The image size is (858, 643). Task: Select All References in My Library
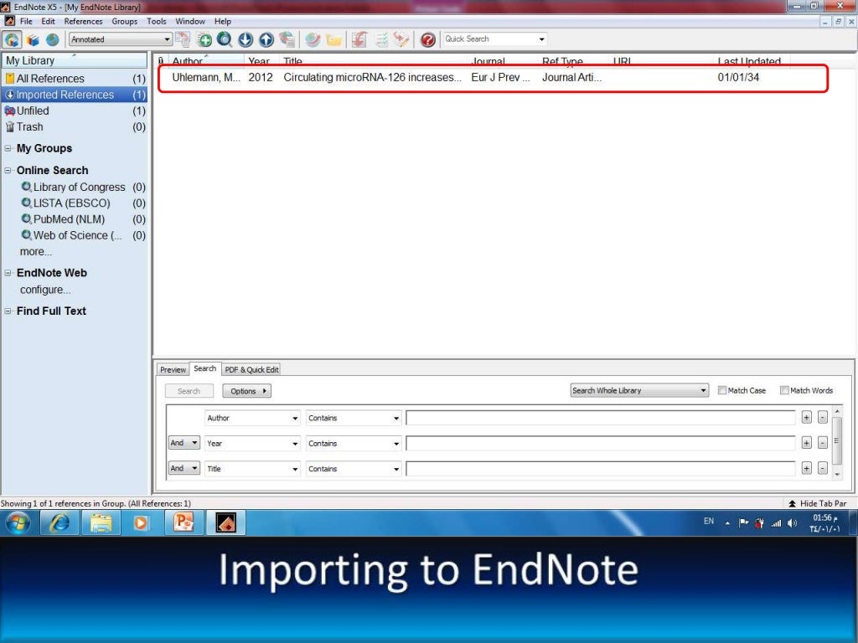point(75,79)
